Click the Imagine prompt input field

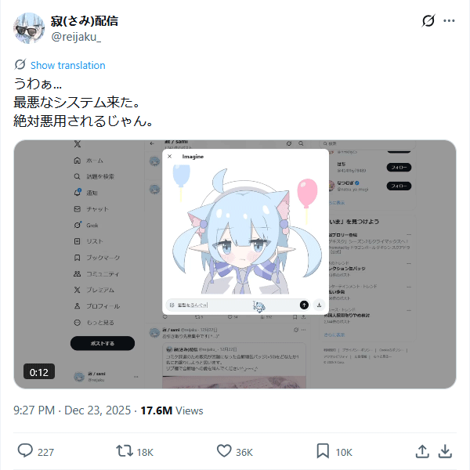click(233, 305)
